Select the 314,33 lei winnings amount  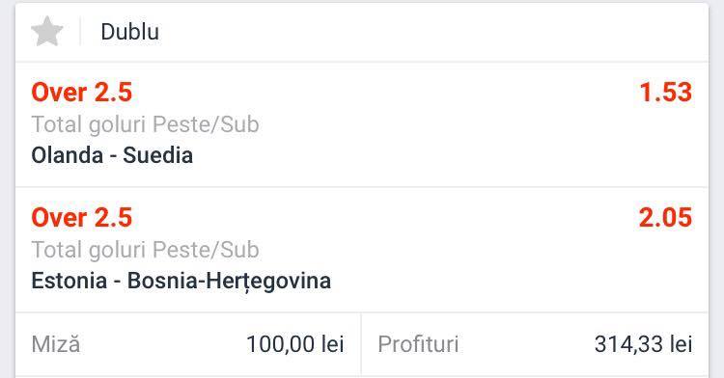click(643, 344)
